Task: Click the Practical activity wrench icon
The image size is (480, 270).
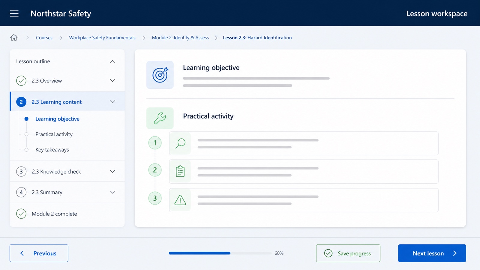Action: tap(160, 118)
